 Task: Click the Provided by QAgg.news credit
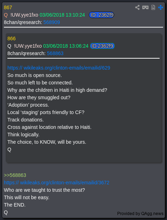coord(140,214)
